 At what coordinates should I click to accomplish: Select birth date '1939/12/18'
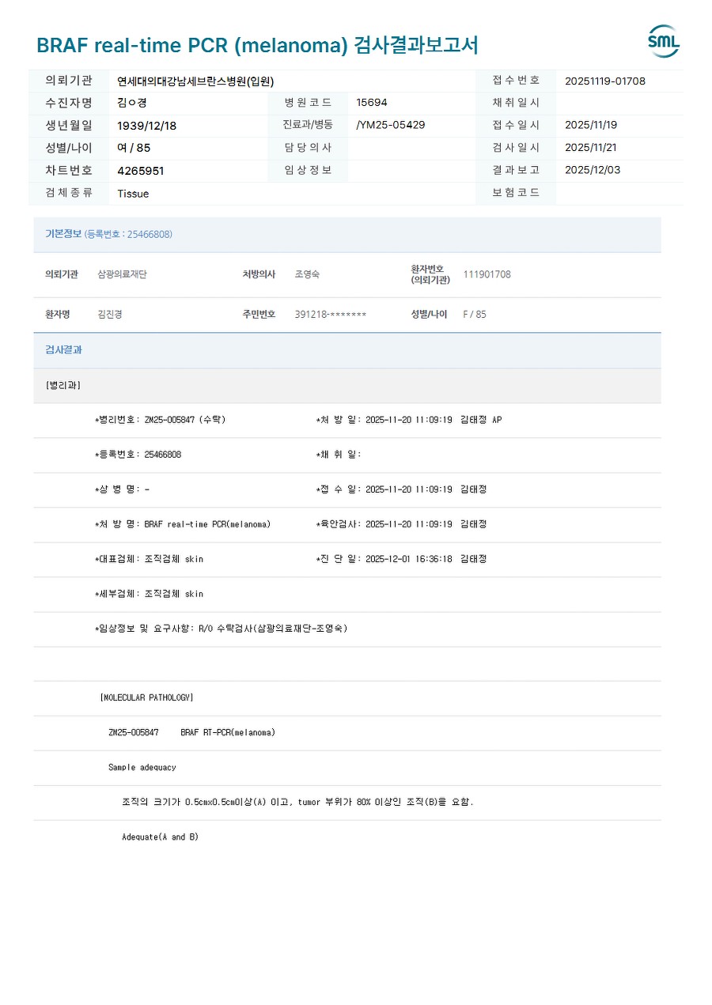(147, 126)
